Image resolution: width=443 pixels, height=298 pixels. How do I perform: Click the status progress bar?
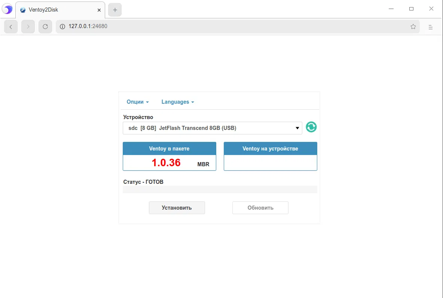(x=220, y=189)
